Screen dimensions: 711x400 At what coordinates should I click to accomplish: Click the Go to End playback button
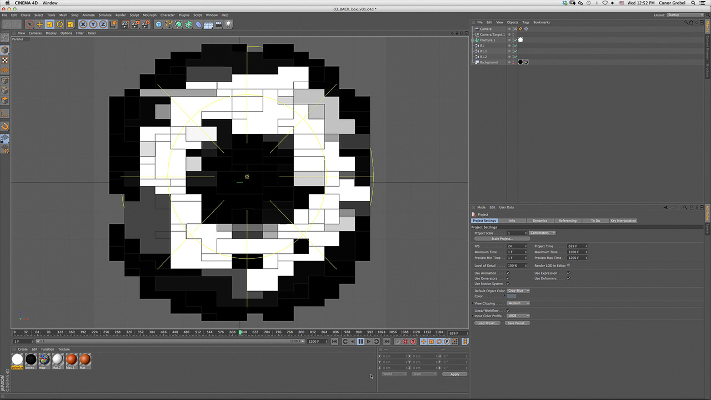pos(387,341)
